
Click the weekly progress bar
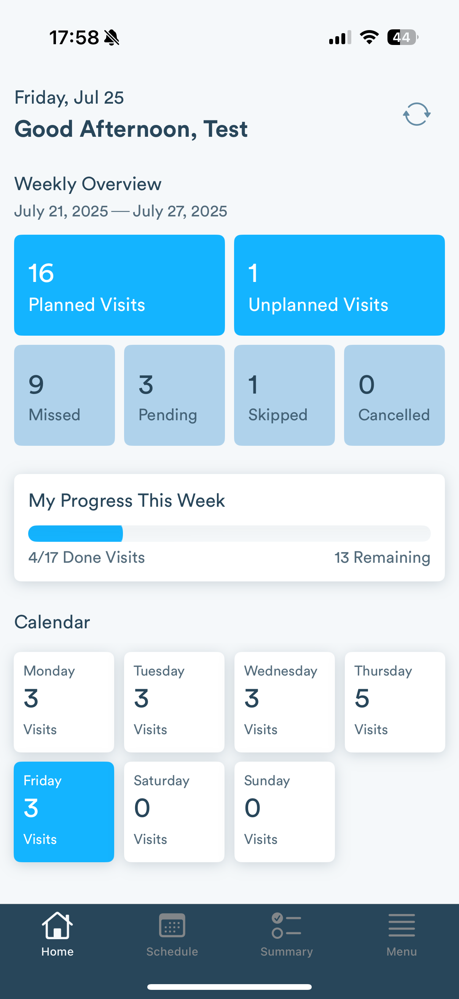point(229,534)
